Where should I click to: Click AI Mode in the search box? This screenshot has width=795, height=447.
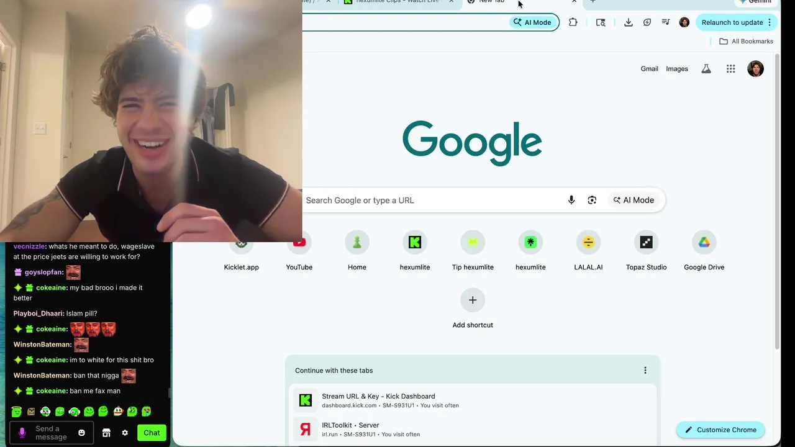tap(634, 200)
